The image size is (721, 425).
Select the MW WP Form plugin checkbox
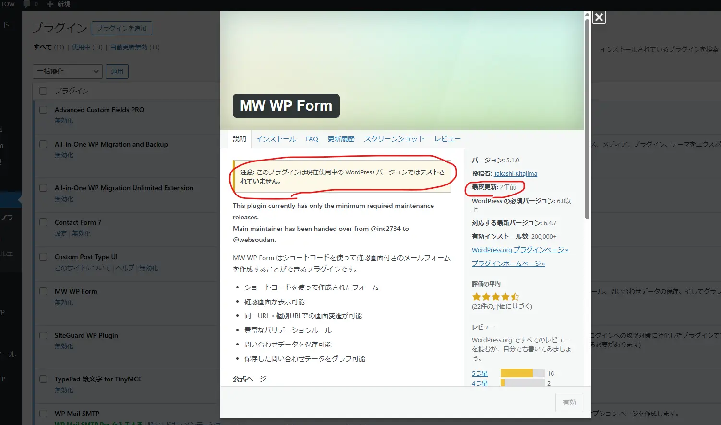43,291
